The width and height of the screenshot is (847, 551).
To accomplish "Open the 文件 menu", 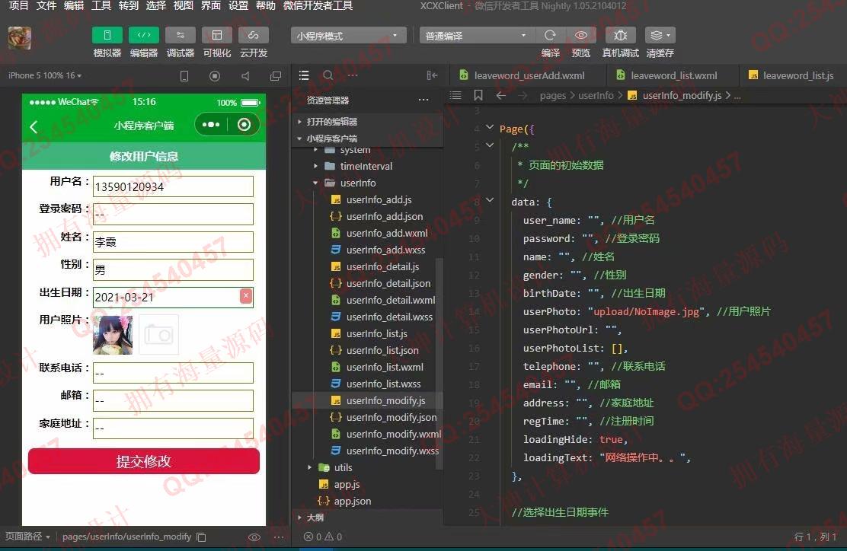I will click(46, 5).
